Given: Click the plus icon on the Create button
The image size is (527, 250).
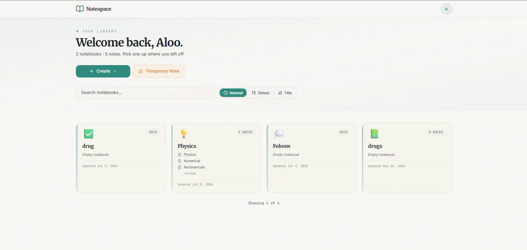Looking at the screenshot, I should (92, 71).
